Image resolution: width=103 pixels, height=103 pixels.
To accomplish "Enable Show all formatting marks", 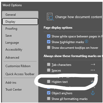I will coord(49,99).
